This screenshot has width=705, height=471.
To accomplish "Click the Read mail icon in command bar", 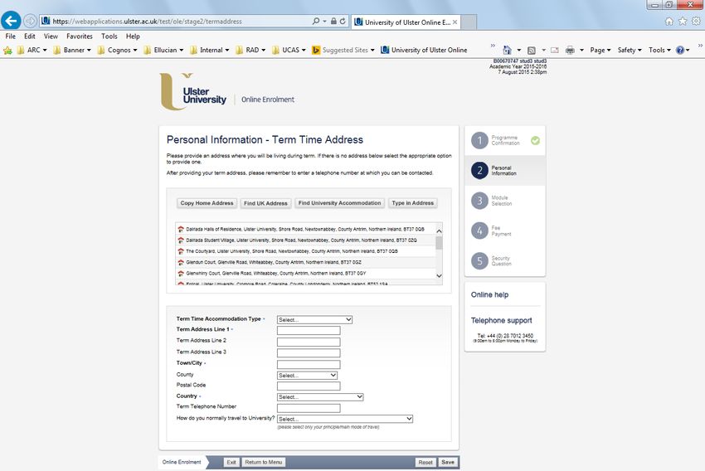I will 555,51.
